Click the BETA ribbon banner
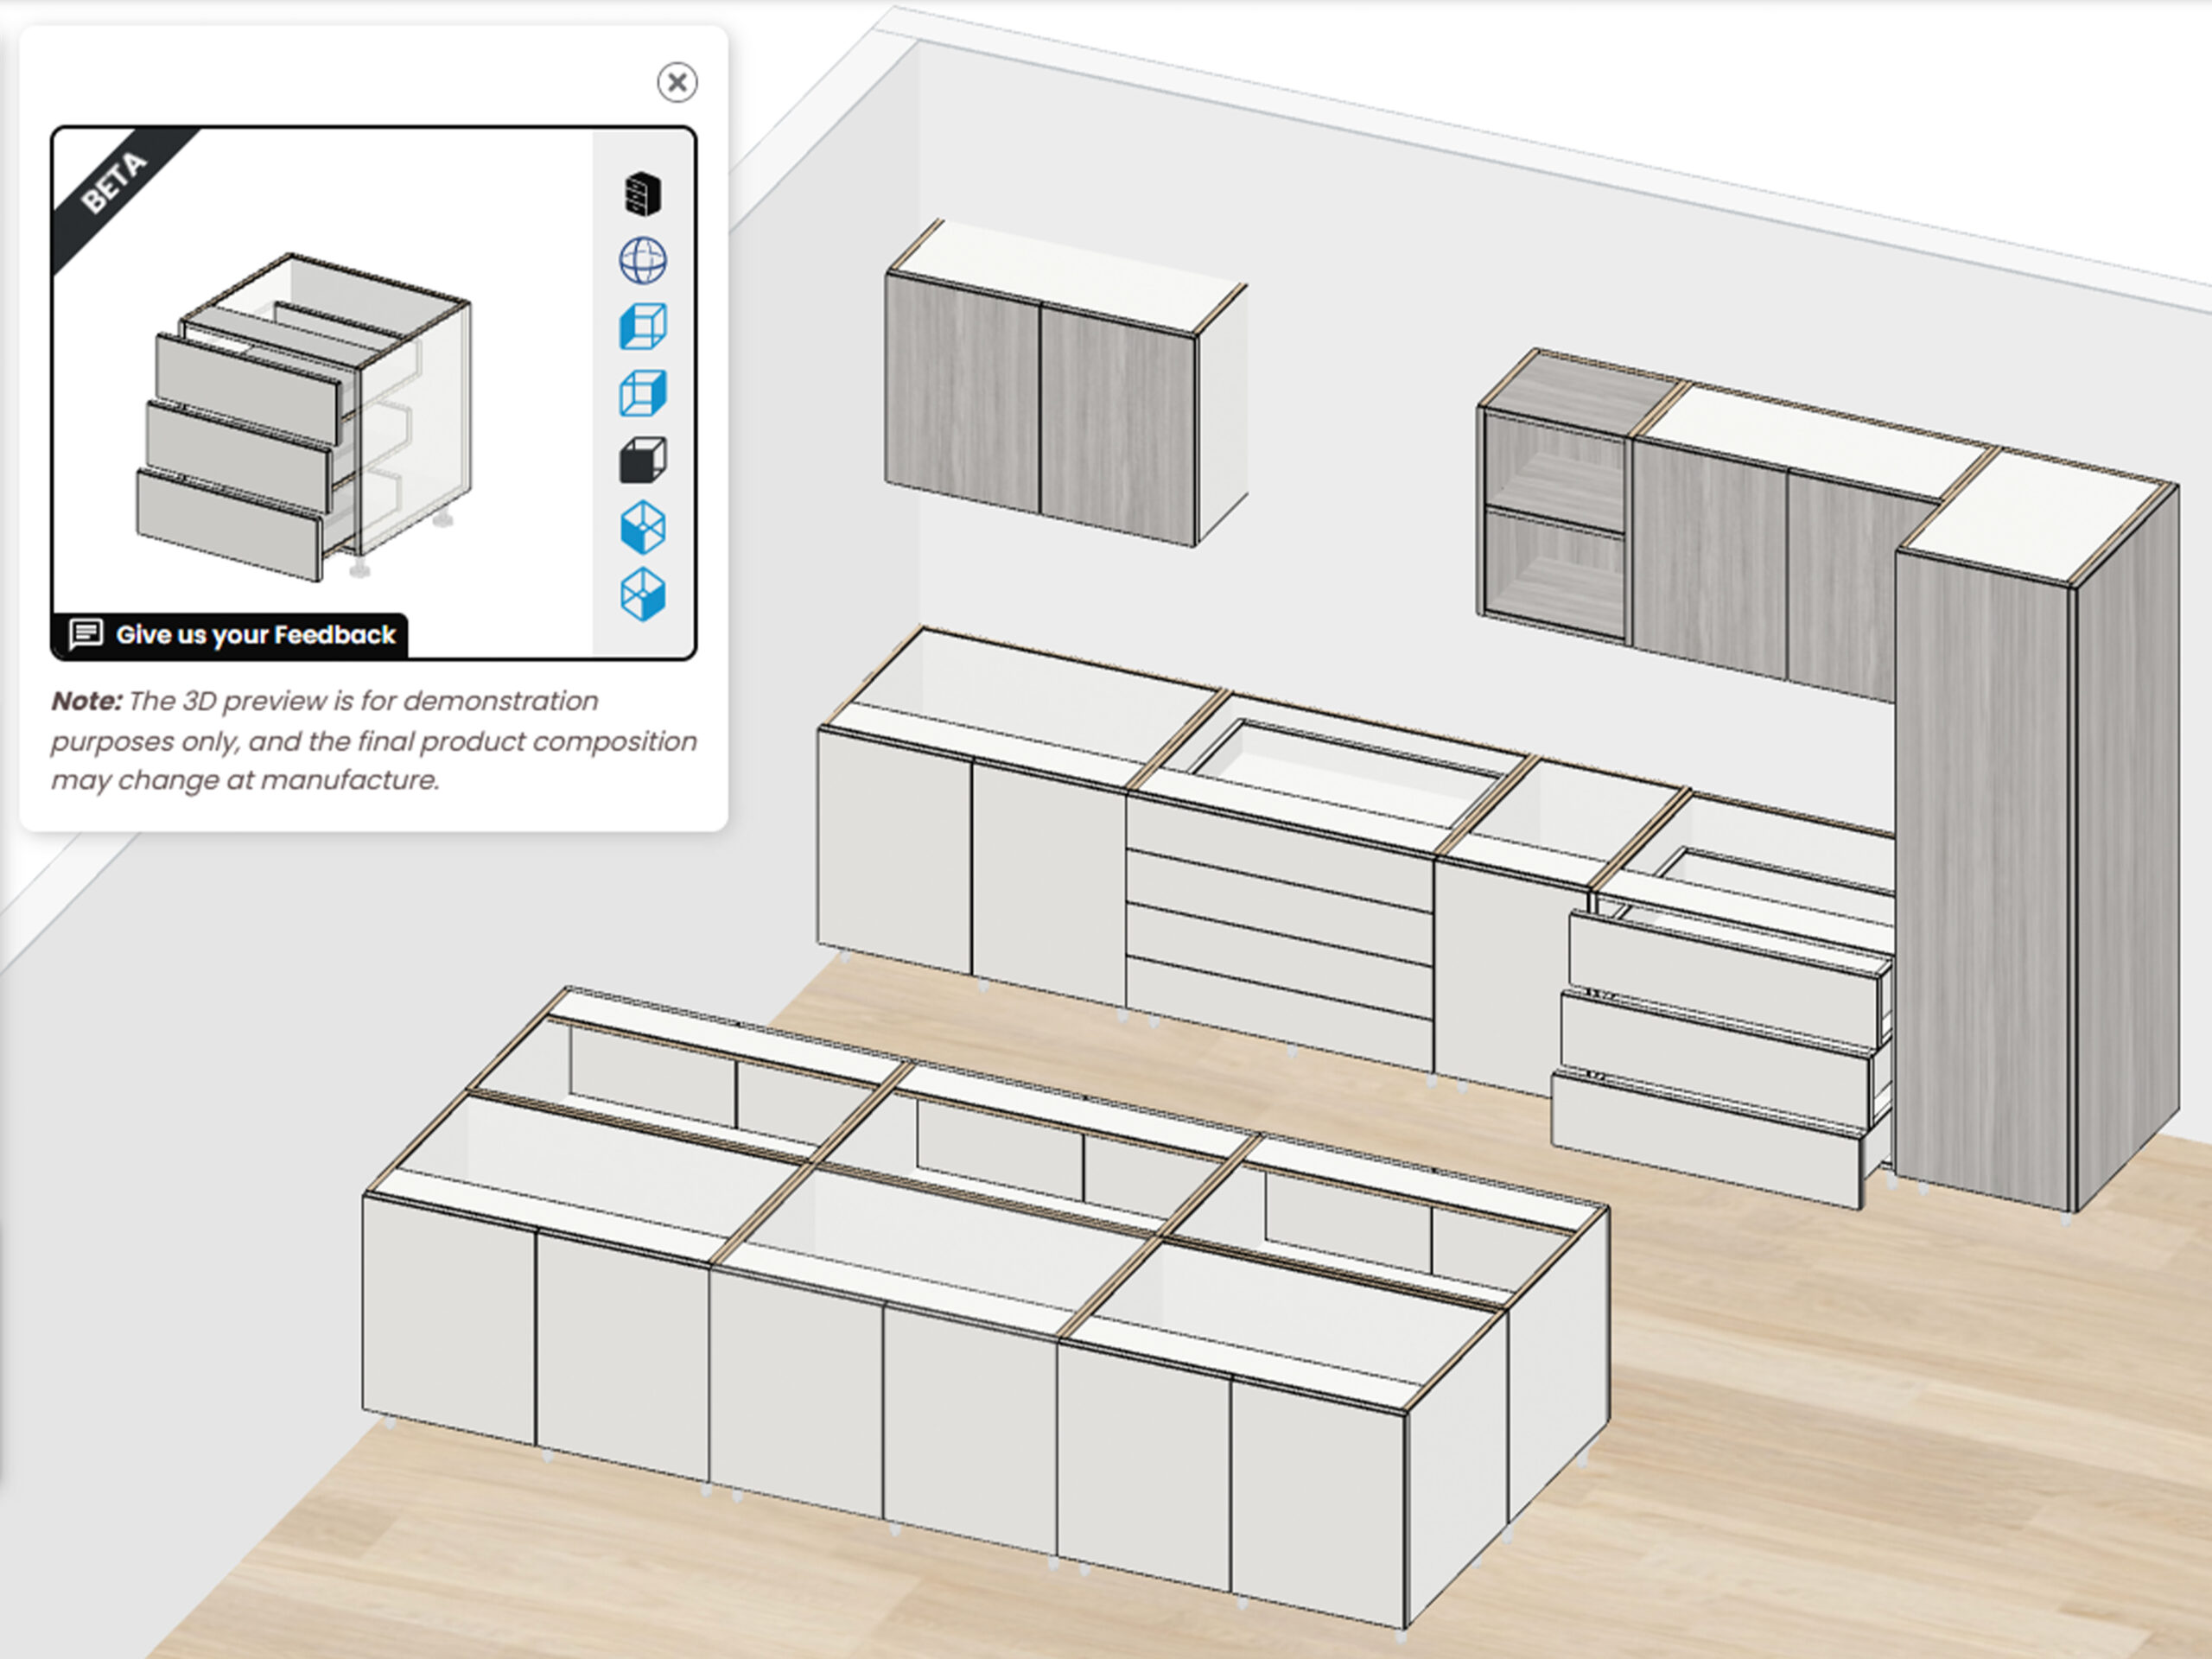This screenshot has width=2212, height=1659. pyautogui.click(x=112, y=186)
